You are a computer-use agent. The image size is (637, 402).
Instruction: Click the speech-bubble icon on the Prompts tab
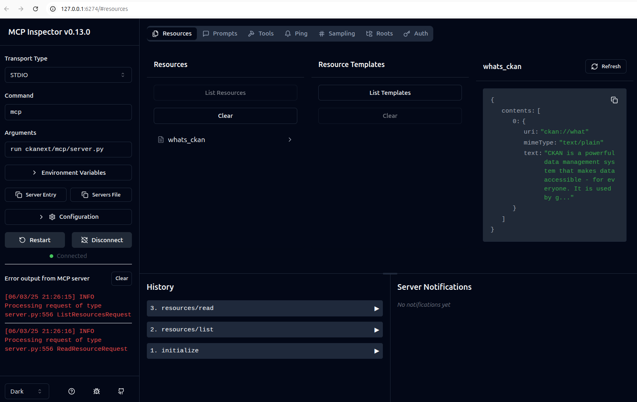click(206, 33)
